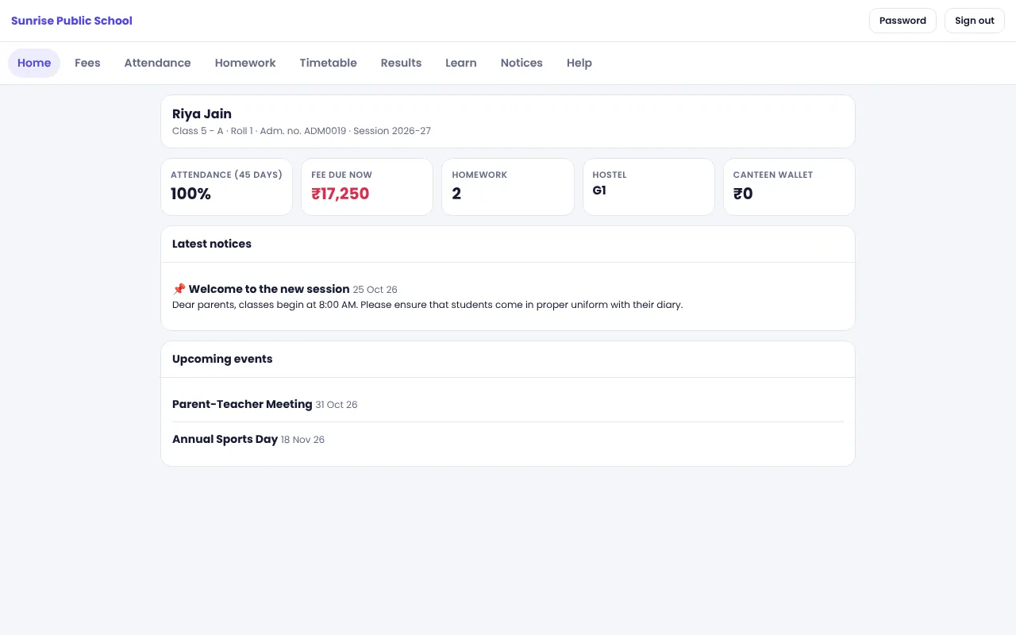
Task: Select the student name Riya Jain
Action: point(202,114)
